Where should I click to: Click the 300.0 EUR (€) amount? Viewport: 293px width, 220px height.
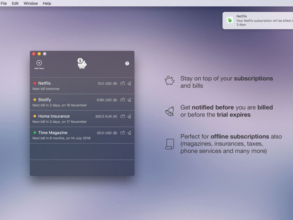click(x=106, y=116)
